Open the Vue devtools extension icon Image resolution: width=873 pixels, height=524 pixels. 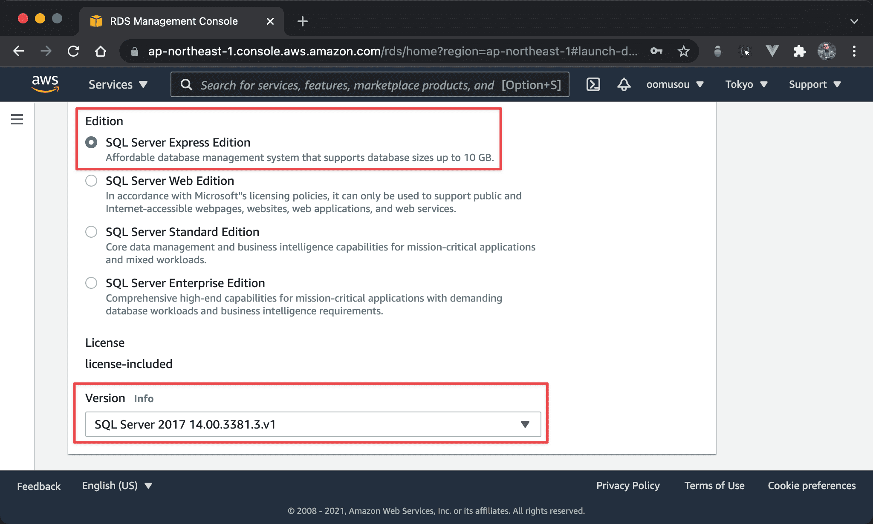tap(772, 51)
